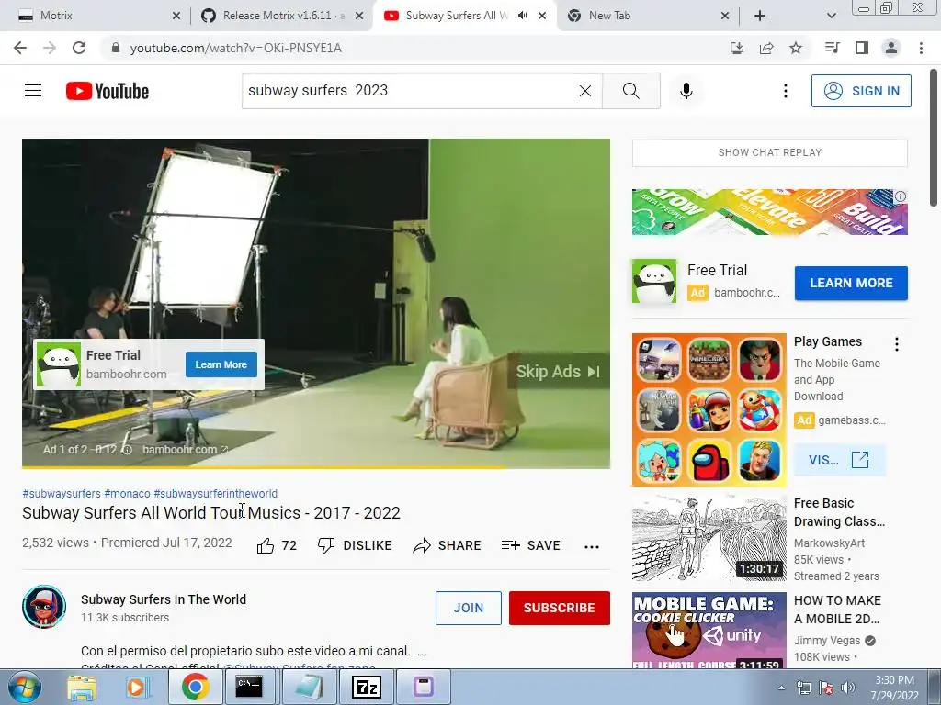Viewport: 941px width, 705px height.
Task: Expand the description with the ellipsis
Action: [x=422, y=651]
